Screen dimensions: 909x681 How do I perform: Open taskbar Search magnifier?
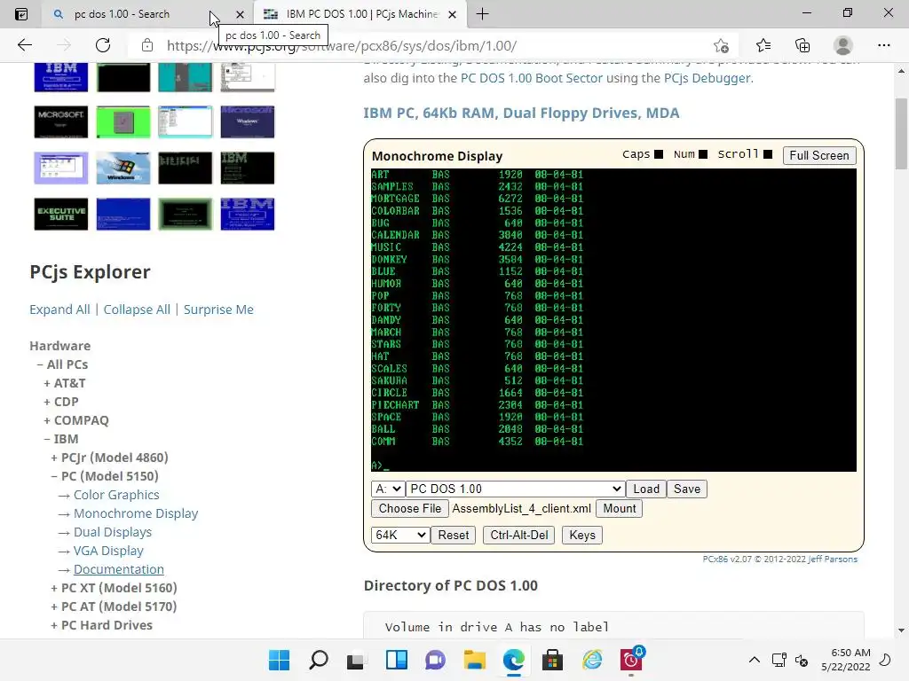point(319,660)
